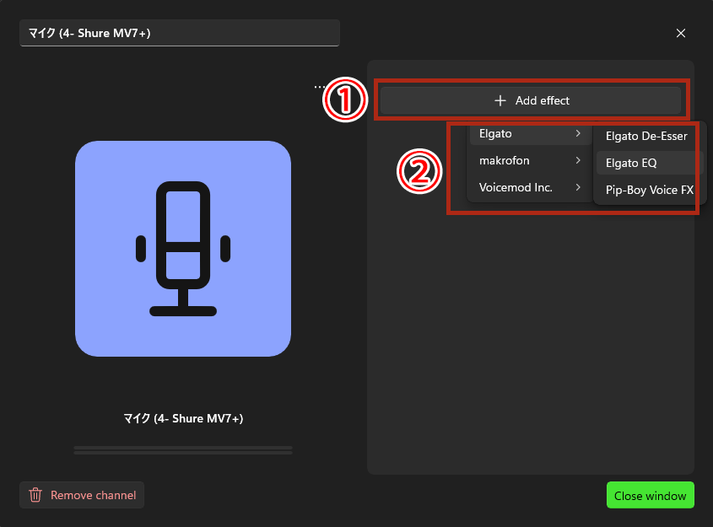
Task: Choose Elgato EQ effect
Action: pyautogui.click(x=650, y=163)
